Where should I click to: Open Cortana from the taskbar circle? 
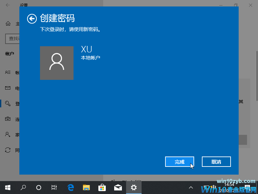tap(39, 187)
